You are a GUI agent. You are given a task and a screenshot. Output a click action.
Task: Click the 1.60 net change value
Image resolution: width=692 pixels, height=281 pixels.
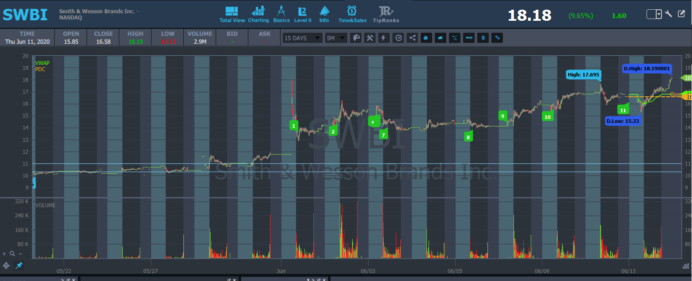(x=619, y=16)
